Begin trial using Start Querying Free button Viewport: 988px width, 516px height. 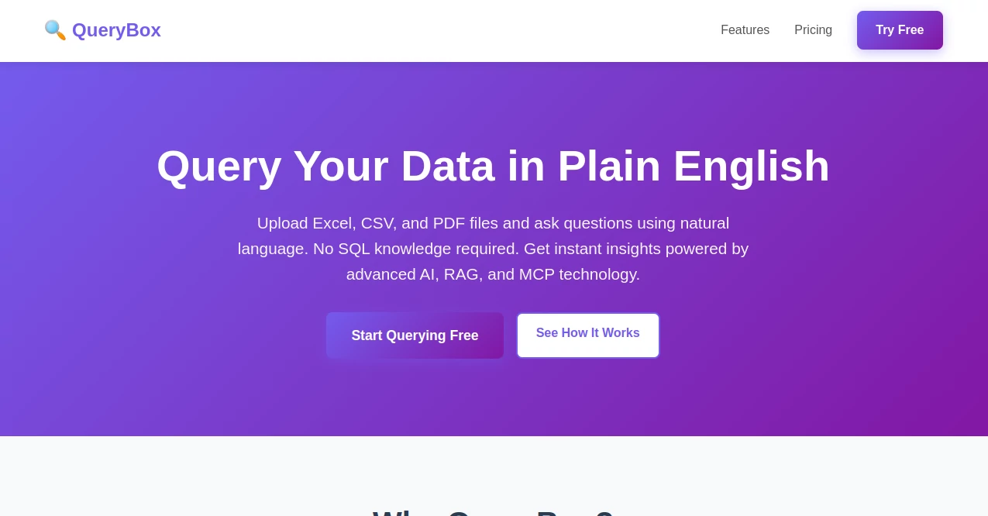point(415,335)
